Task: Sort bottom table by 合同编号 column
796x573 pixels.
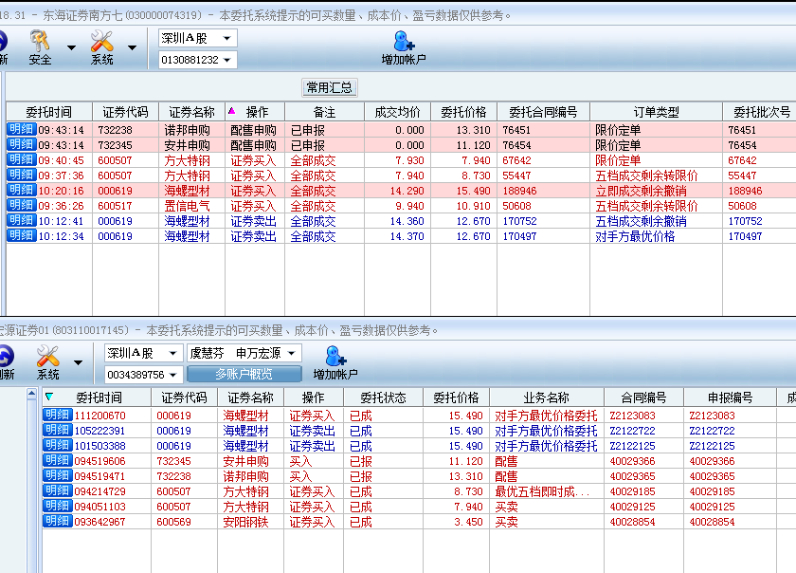Action: (x=643, y=397)
